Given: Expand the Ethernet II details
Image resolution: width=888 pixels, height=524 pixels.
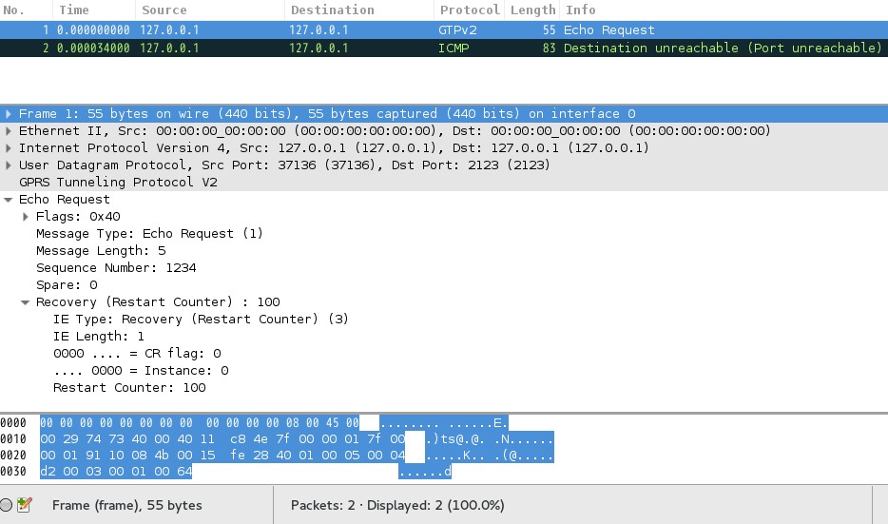Looking at the screenshot, I should [8, 131].
